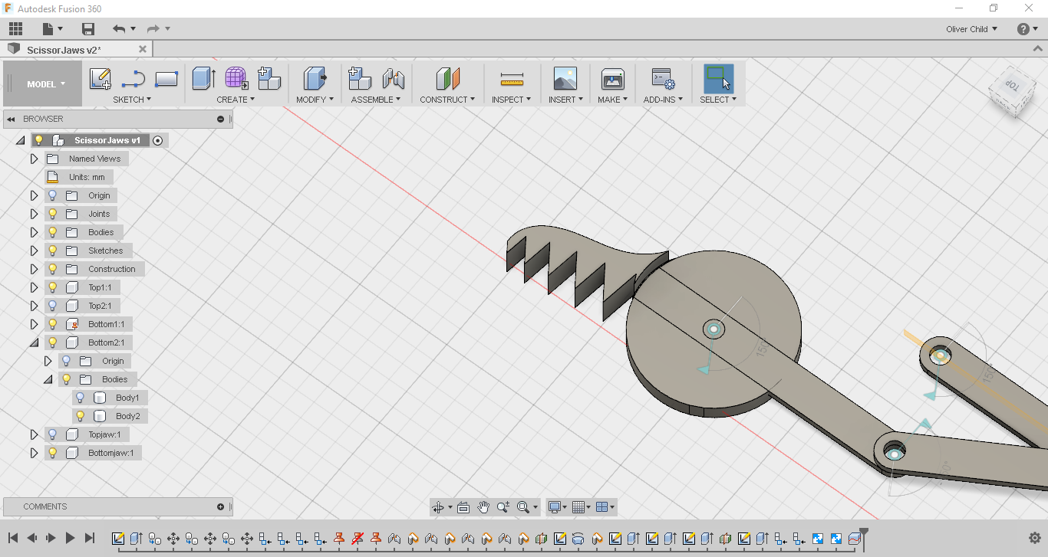
Task: Open the Grid and Snaps dropdown
Action: [581, 507]
